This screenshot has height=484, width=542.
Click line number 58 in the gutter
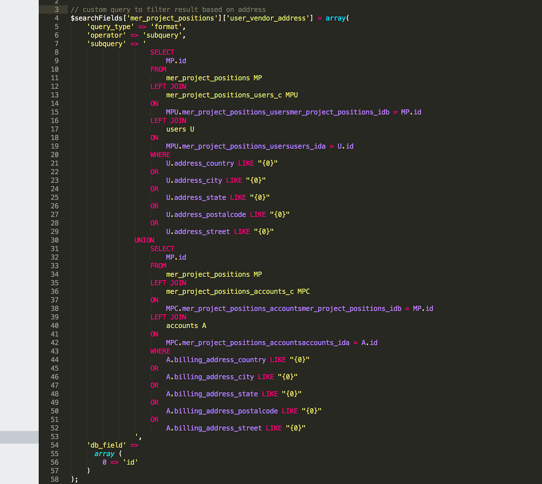click(x=55, y=479)
